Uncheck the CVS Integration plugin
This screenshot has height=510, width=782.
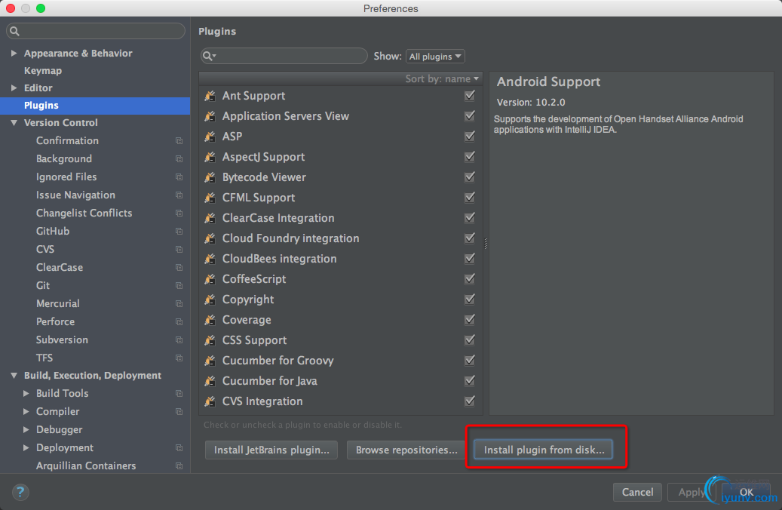pos(469,401)
